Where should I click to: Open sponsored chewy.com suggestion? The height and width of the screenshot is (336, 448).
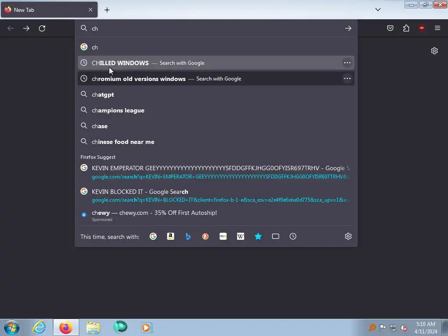pos(216,216)
